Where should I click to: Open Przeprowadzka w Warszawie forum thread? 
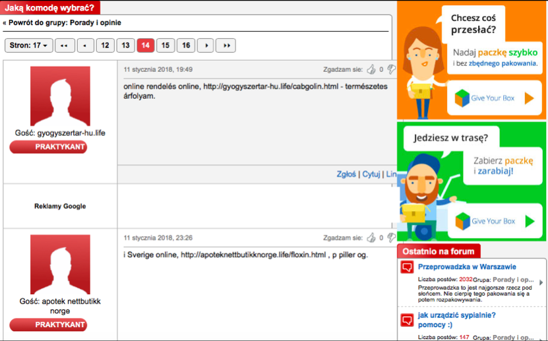[x=465, y=268]
